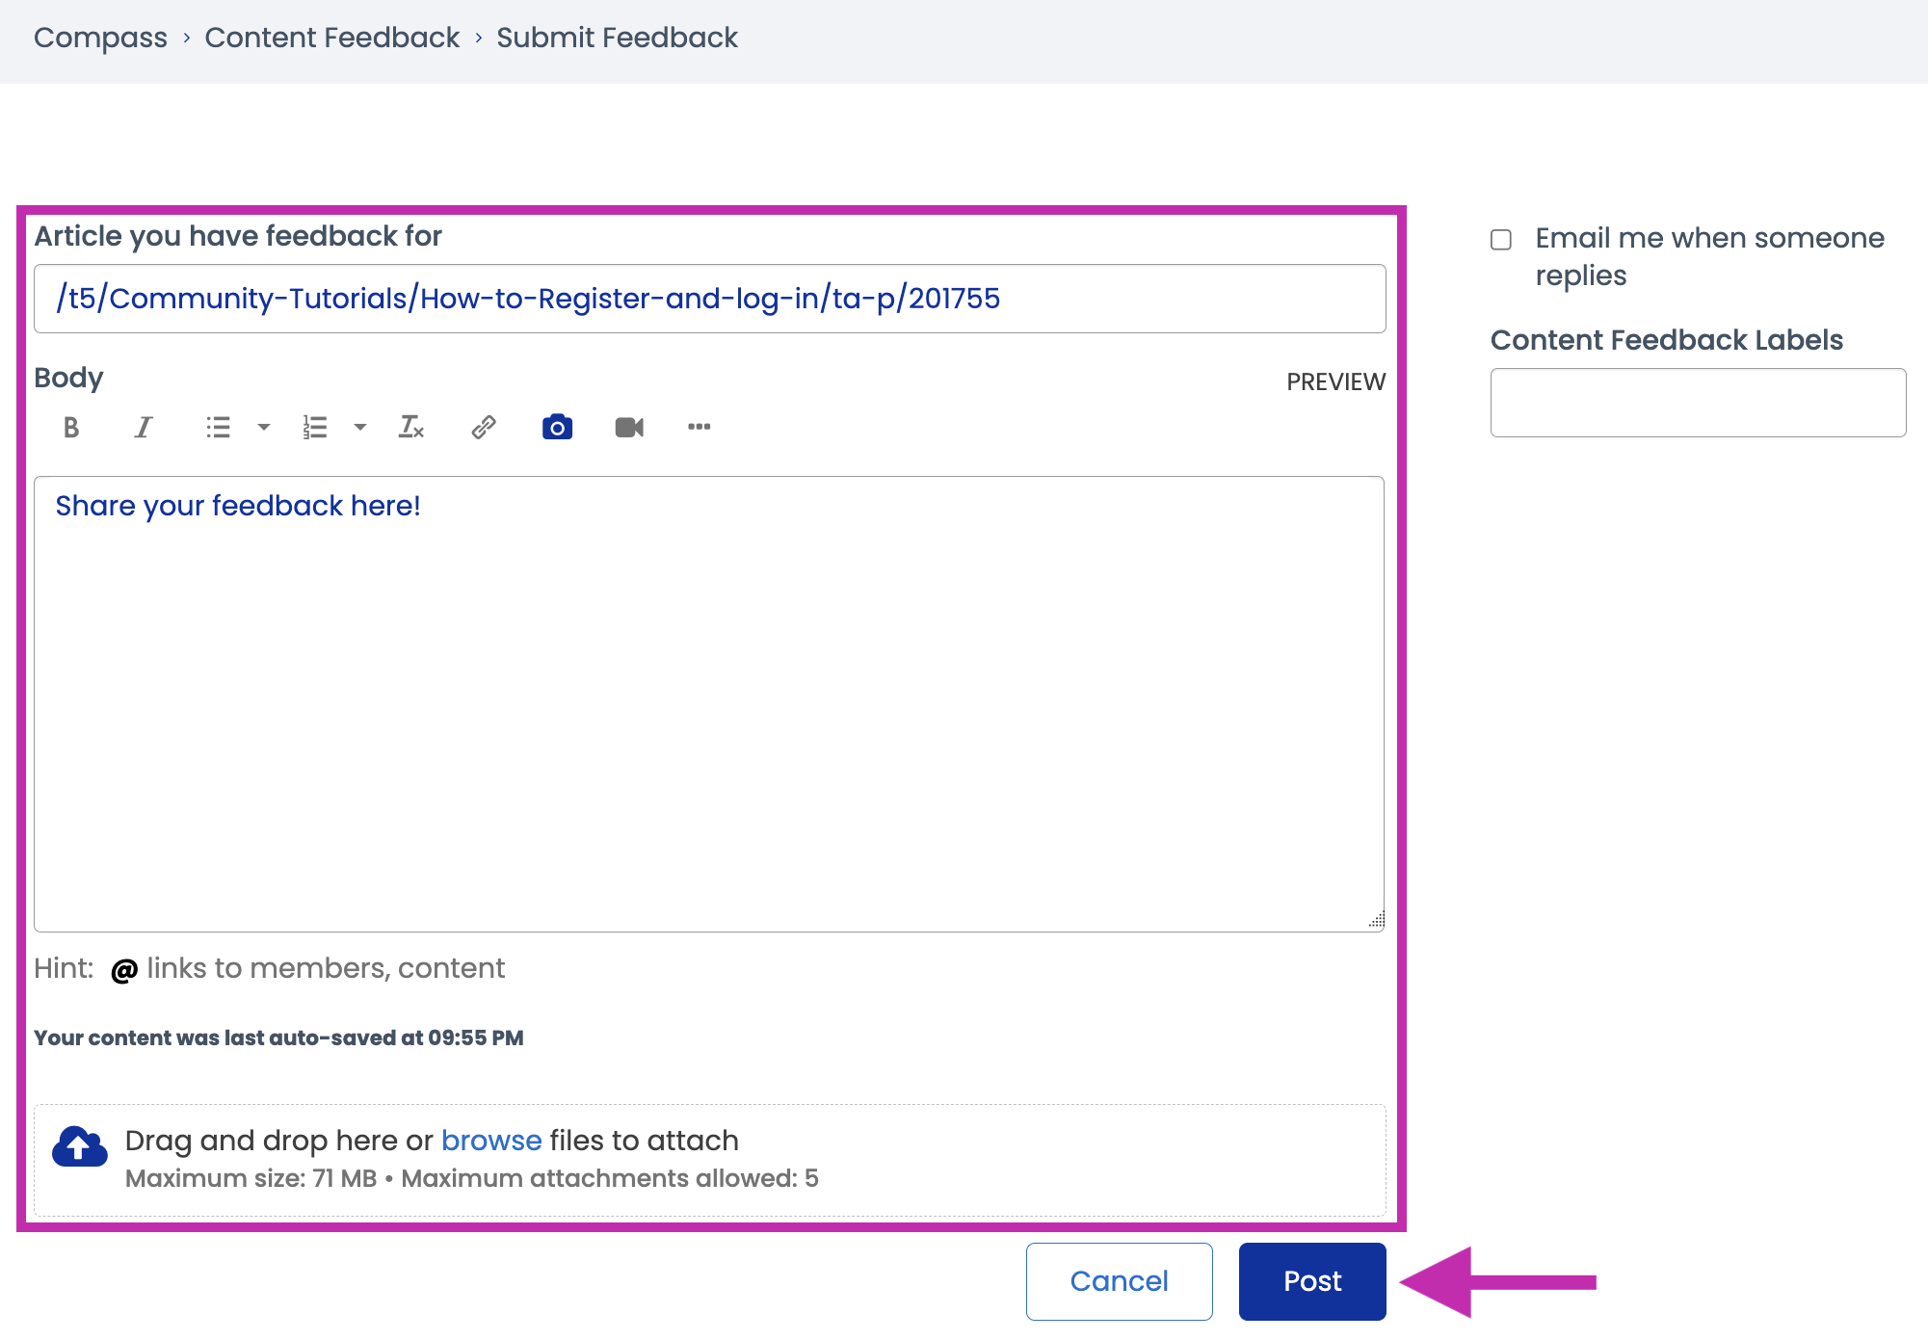Insert a hyperlink using the link icon
This screenshot has height=1340, width=1928.
[483, 427]
